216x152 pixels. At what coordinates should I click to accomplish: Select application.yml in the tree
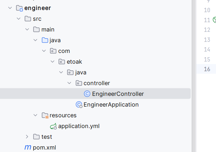(79, 126)
